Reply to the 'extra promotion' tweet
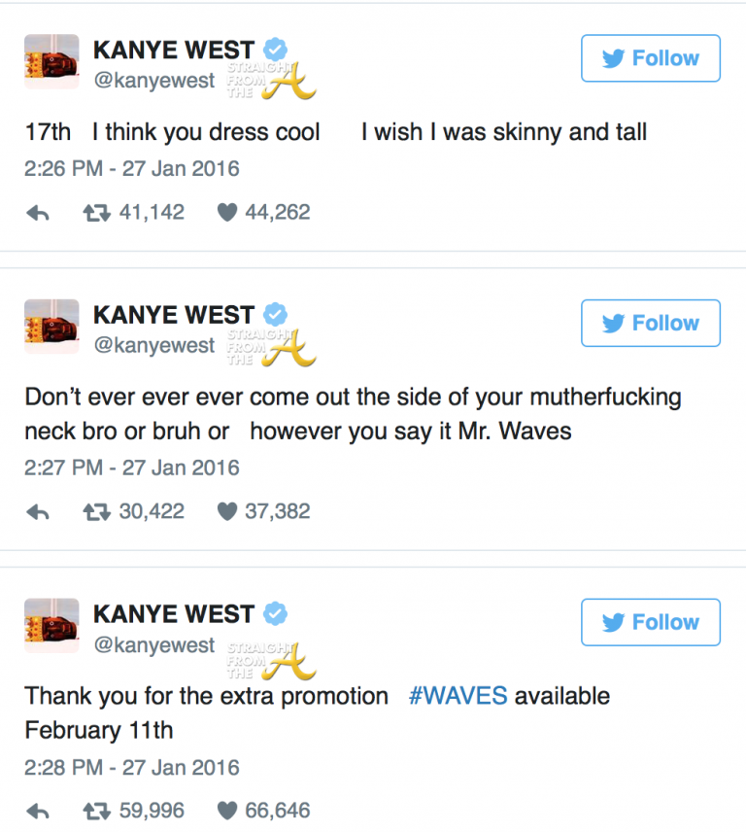746x832 pixels. click(x=38, y=811)
